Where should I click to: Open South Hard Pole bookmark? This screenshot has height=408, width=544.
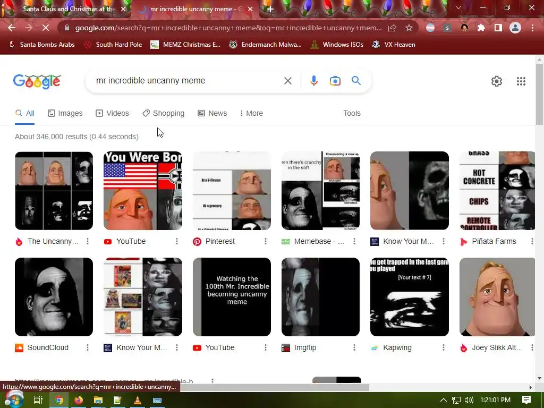[x=114, y=45]
